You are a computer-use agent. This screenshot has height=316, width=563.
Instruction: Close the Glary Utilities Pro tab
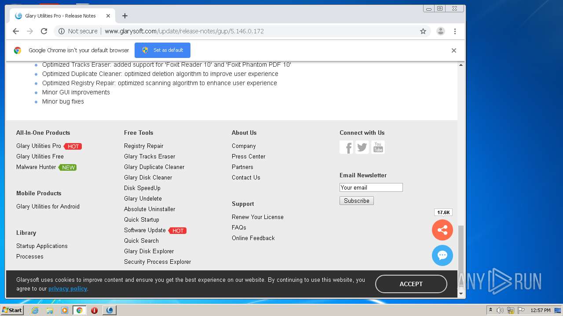pyautogui.click(x=108, y=16)
